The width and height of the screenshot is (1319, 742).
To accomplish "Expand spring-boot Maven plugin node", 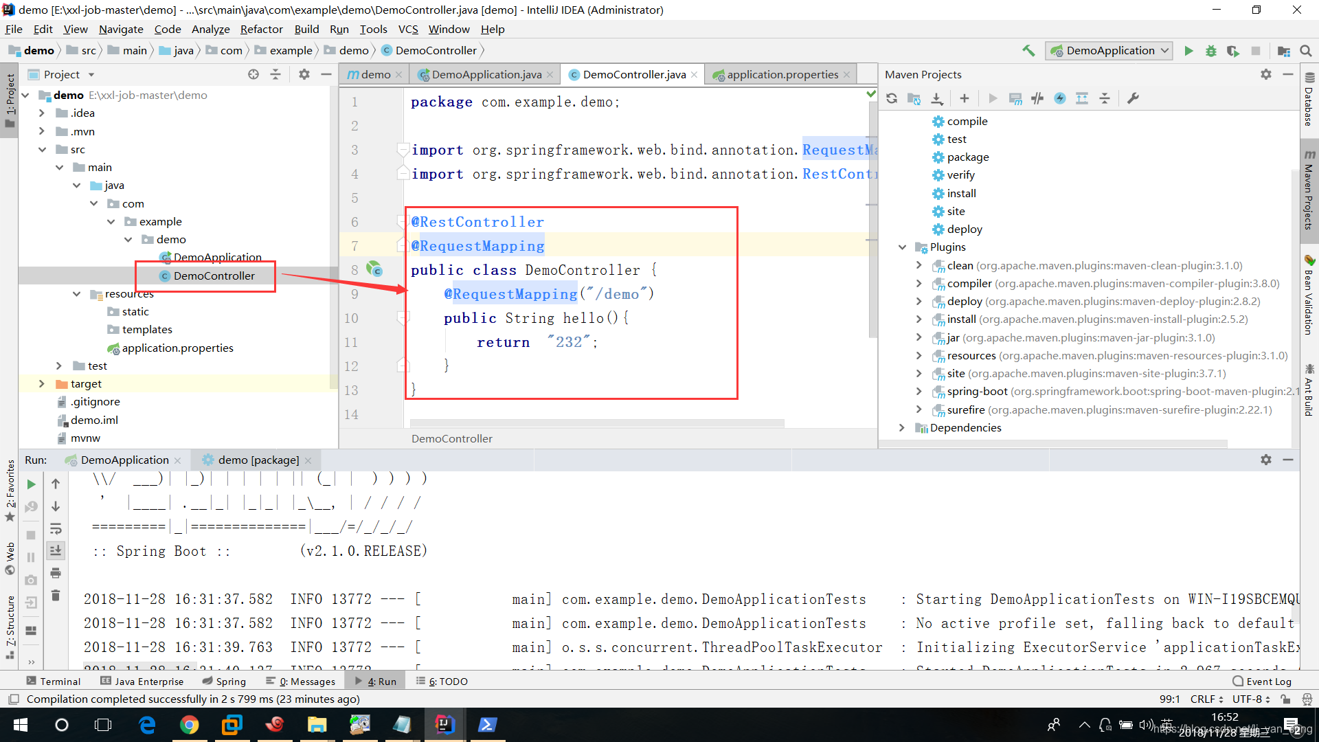I will pyautogui.click(x=918, y=391).
